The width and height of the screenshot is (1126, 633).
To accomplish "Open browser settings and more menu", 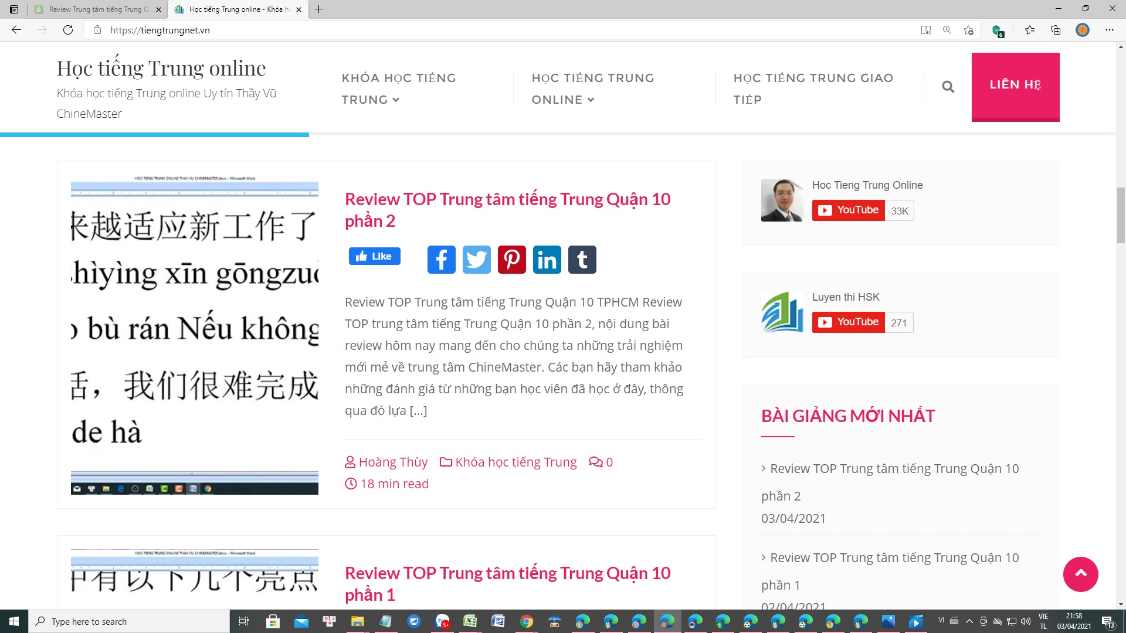I will [x=1109, y=30].
